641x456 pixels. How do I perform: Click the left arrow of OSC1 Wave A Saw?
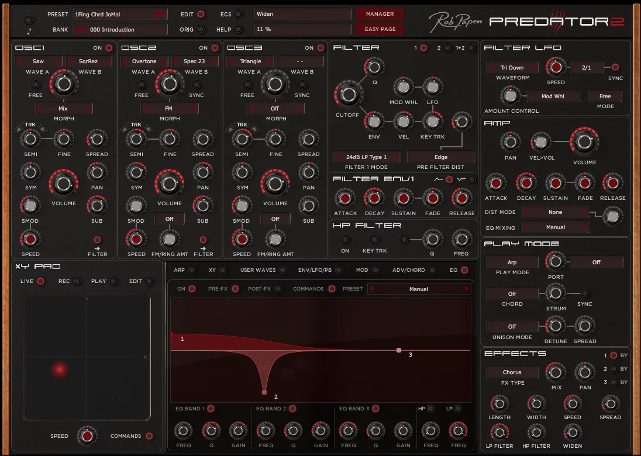[x=18, y=61]
